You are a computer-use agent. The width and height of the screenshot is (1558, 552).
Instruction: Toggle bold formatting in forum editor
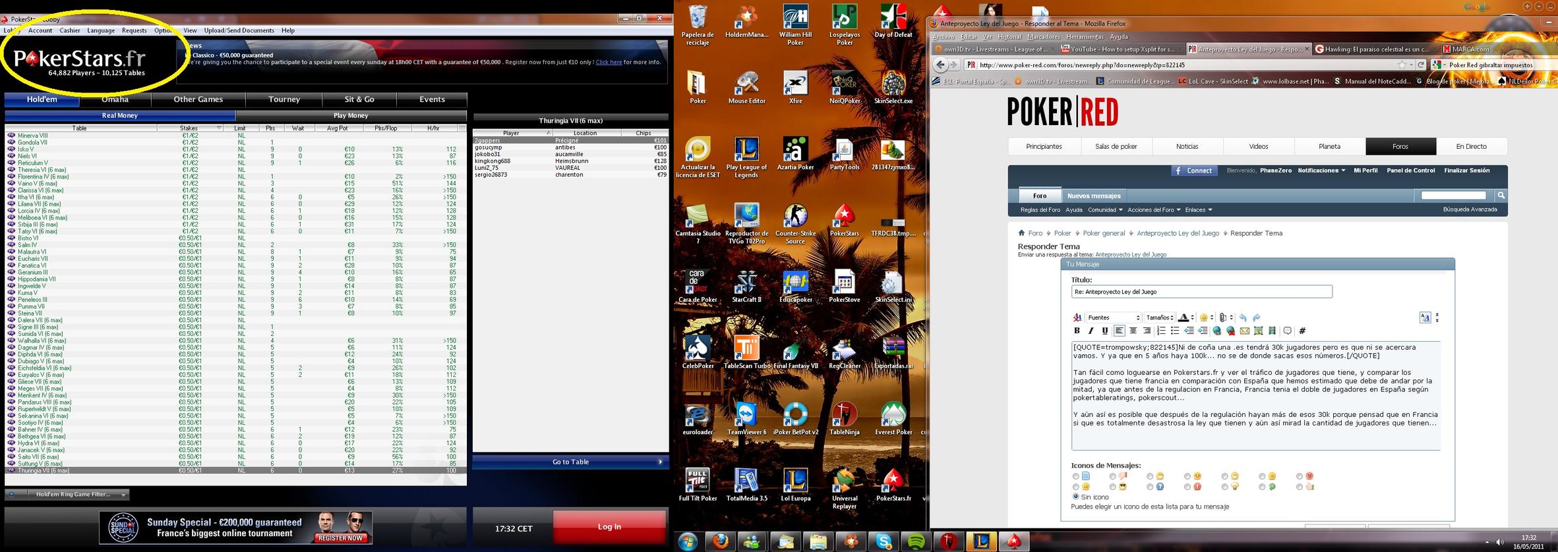tap(1077, 331)
